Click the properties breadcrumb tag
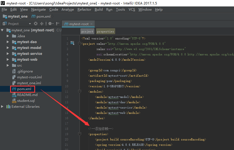The image size is (234, 150). pos(106,31)
